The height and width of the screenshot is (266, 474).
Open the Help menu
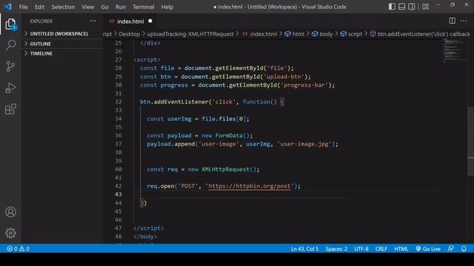[167, 7]
